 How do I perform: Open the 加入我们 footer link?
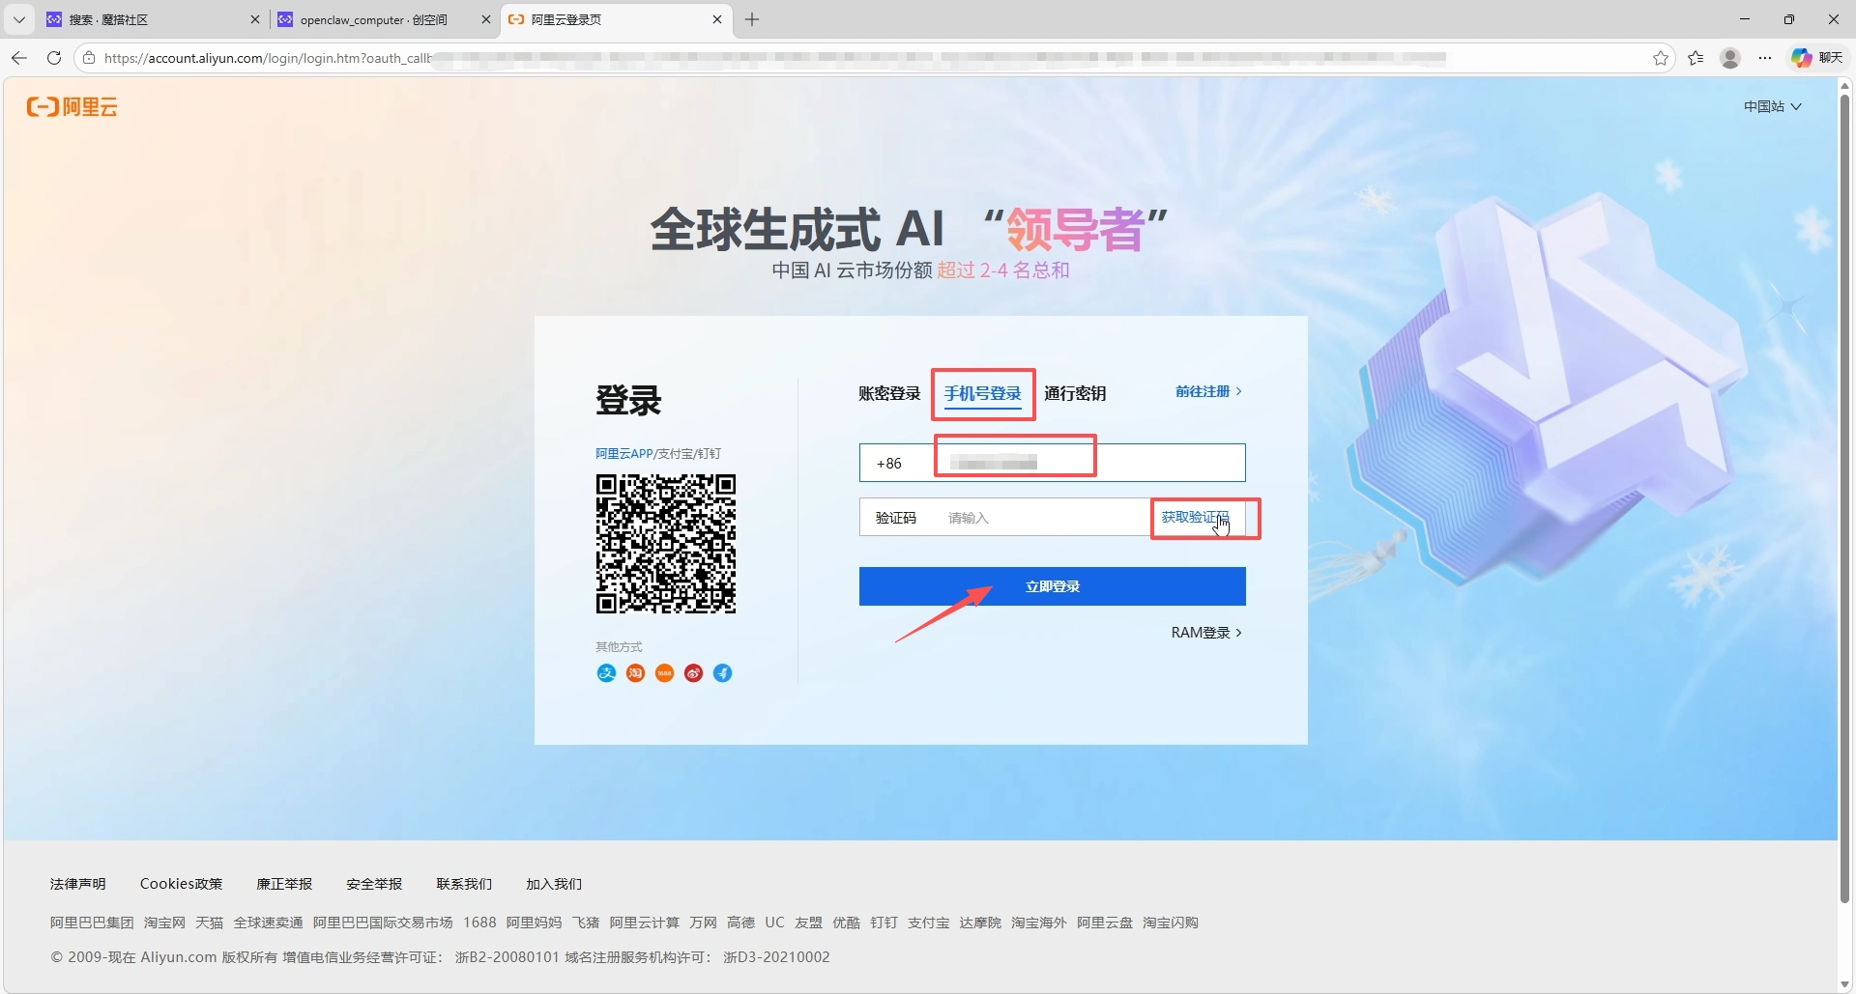point(554,884)
